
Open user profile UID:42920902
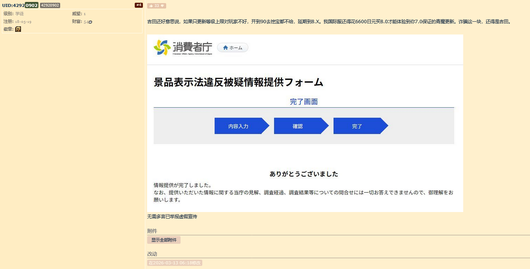pos(20,5)
